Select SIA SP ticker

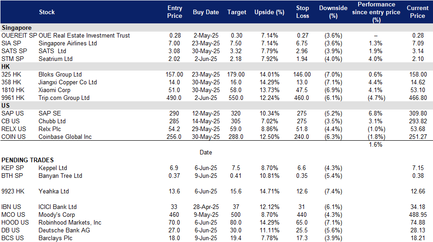point(11,43)
